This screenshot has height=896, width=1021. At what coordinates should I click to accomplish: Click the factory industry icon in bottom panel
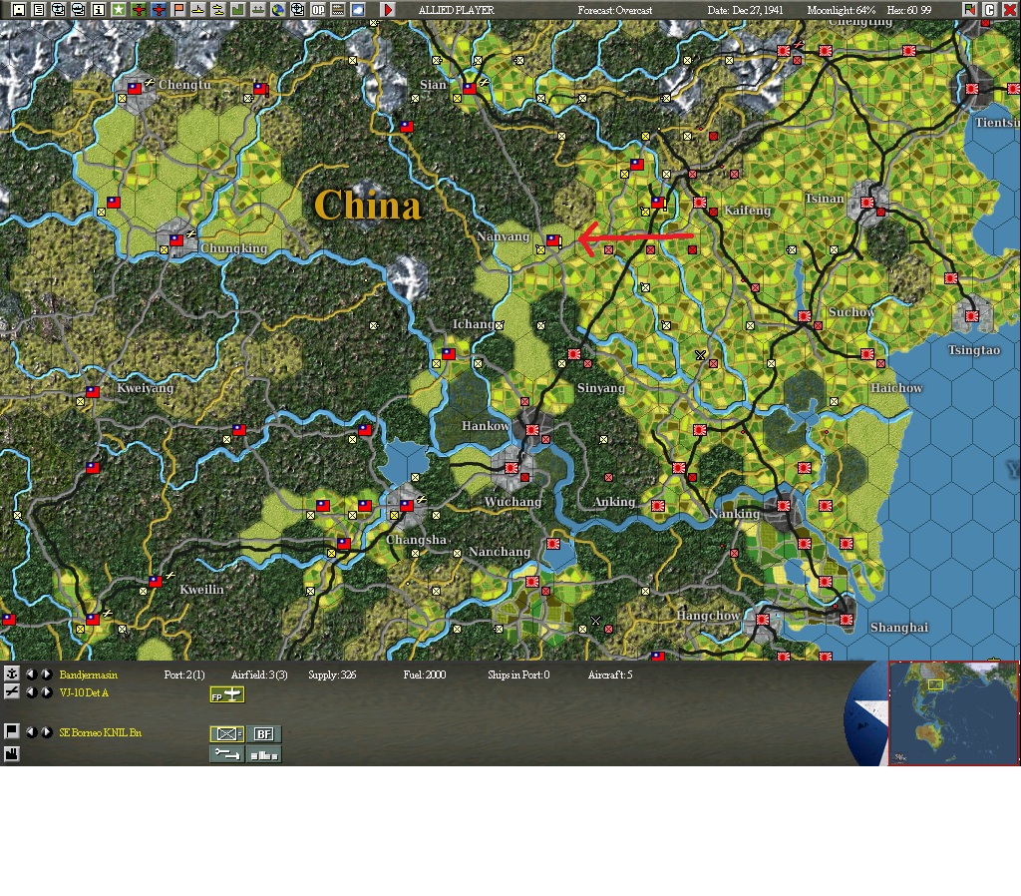[x=12, y=754]
